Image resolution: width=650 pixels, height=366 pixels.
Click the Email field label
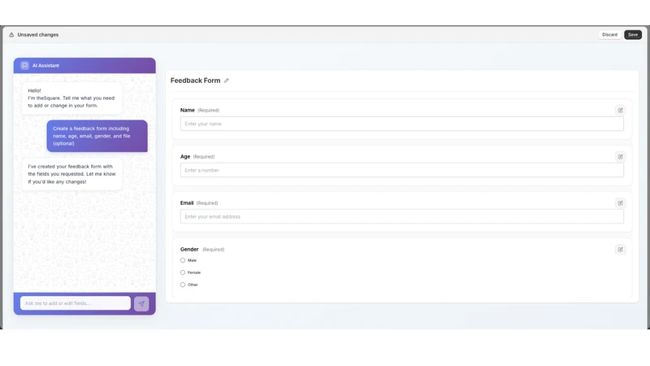187,203
